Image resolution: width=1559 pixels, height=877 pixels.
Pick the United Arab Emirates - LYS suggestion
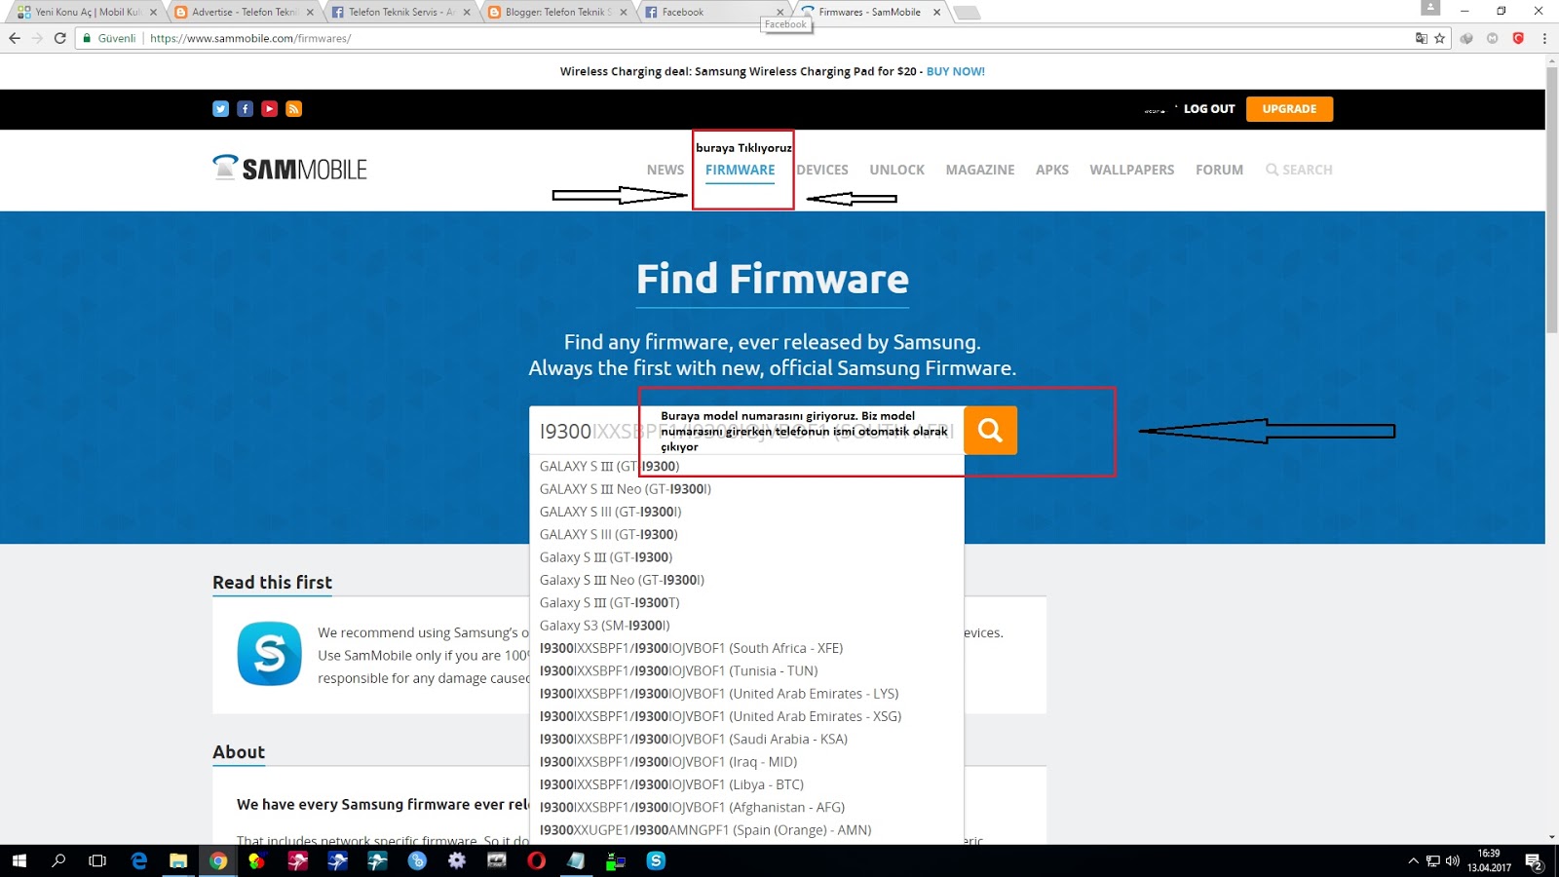(719, 694)
